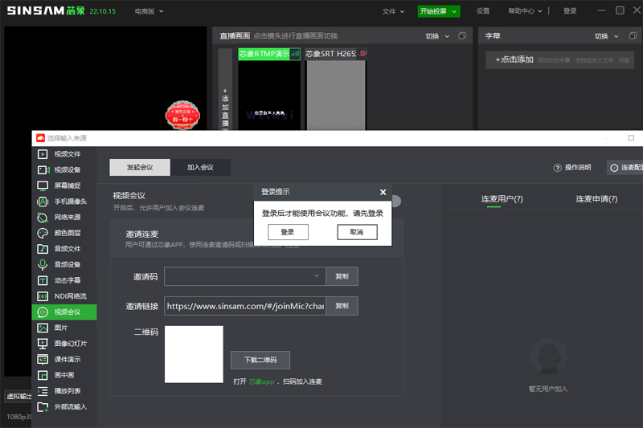The height and width of the screenshot is (428, 643).
Task: Select the 外部流输入 external stream icon
Action: [x=43, y=407]
